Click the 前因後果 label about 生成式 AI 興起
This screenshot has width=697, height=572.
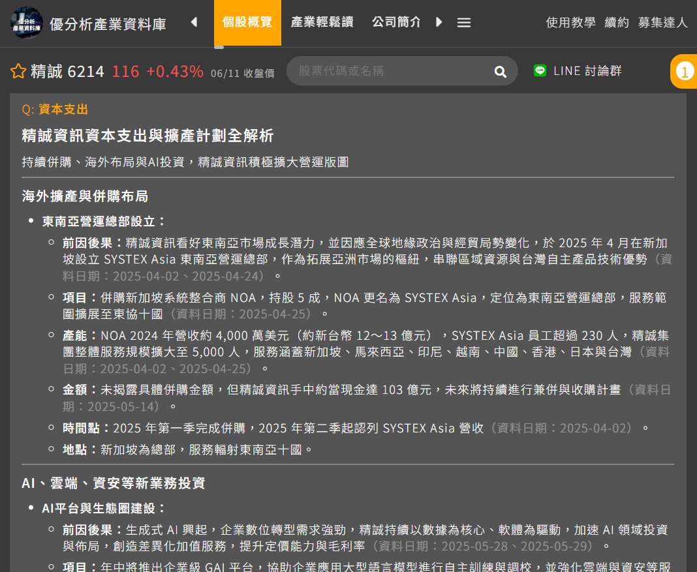click(x=94, y=530)
